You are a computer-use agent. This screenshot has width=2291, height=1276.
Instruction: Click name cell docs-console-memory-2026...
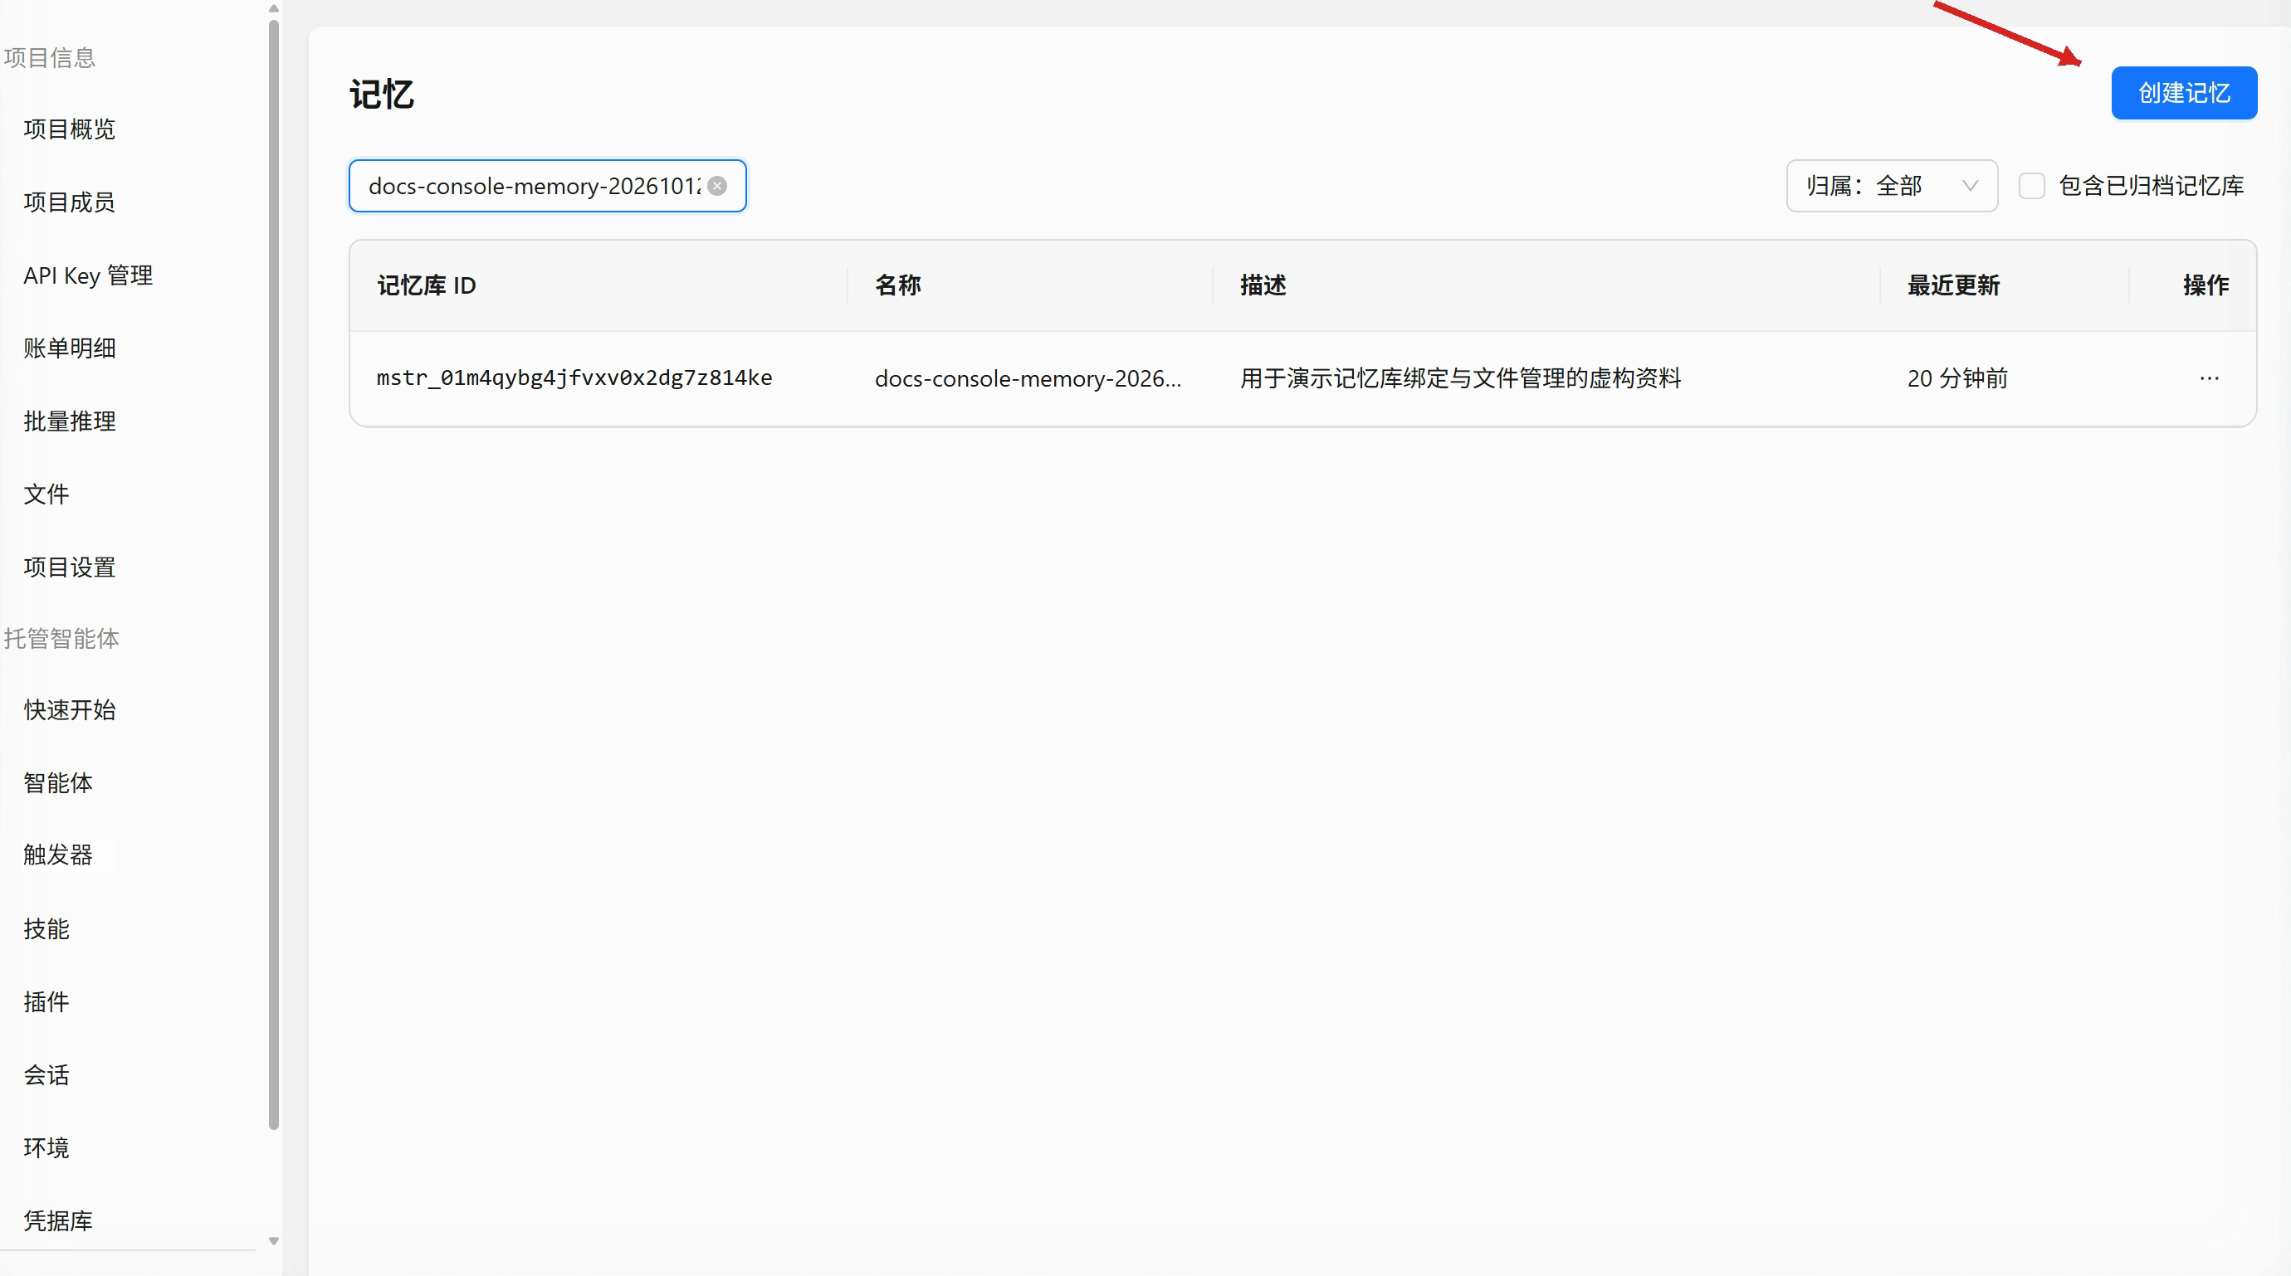[x=1028, y=378]
